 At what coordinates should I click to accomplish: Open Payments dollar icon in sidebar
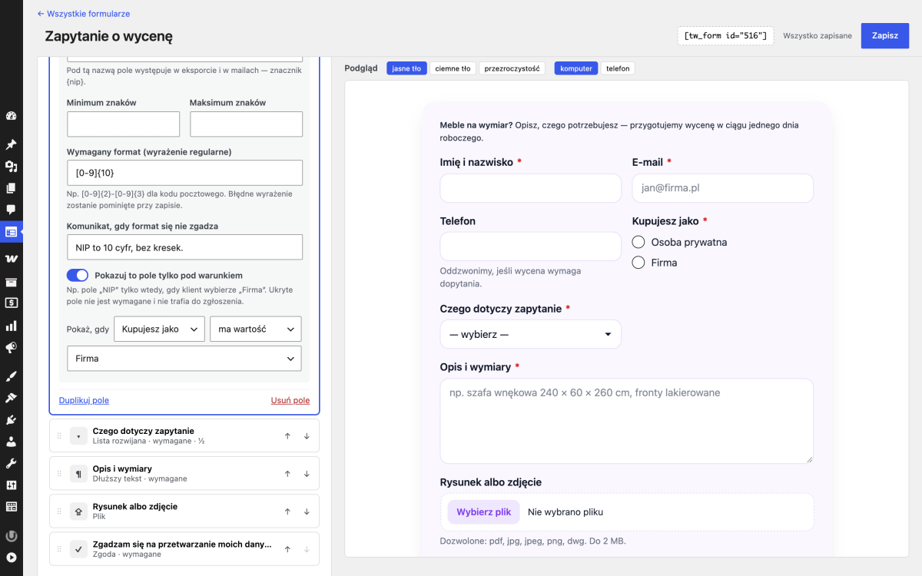11,303
